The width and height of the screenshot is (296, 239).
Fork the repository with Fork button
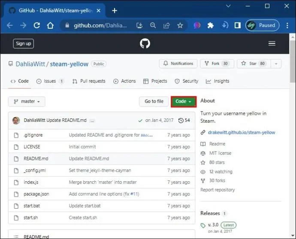(x=217, y=64)
